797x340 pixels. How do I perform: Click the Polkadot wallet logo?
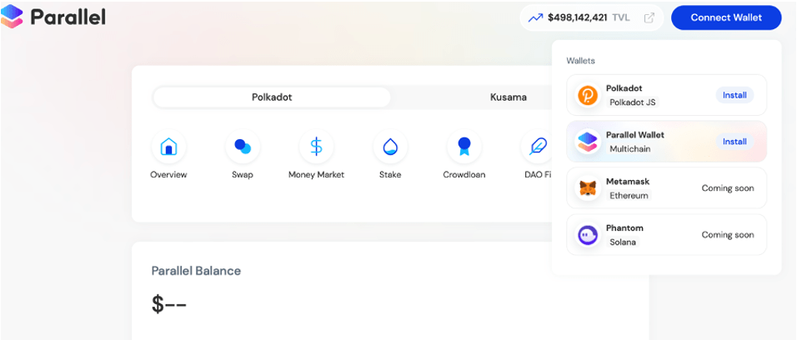pos(588,95)
